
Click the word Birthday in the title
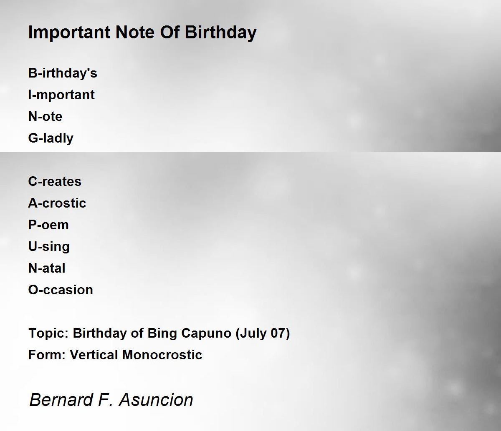click(x=220, y=33)
